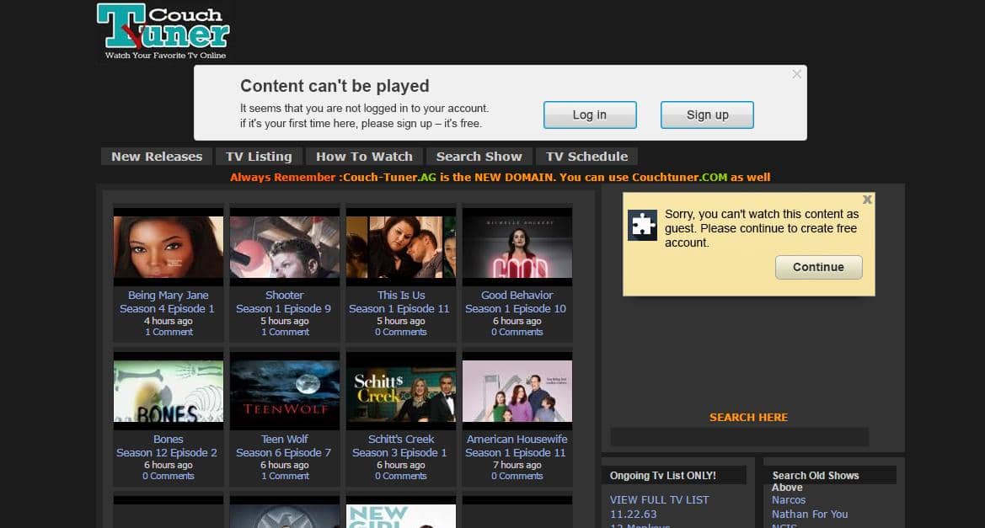Select the Schitt's Creek thumbnail image
985x528 pixels.
click(x=401, y=391)
